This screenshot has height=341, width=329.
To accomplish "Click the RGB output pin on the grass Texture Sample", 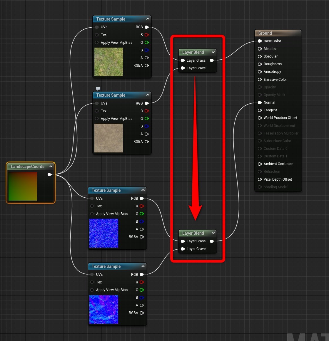I will tap(147, 27).
